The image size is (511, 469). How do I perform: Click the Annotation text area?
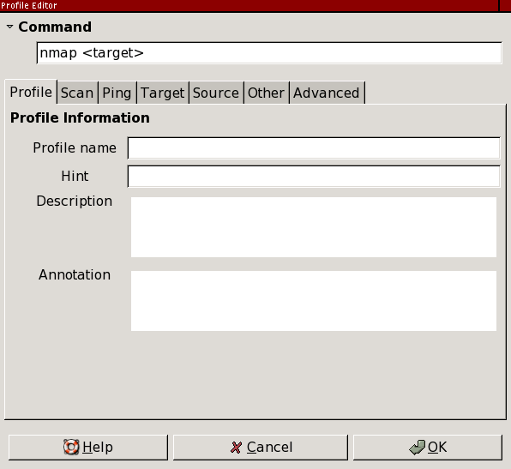(x=314, y=301)
